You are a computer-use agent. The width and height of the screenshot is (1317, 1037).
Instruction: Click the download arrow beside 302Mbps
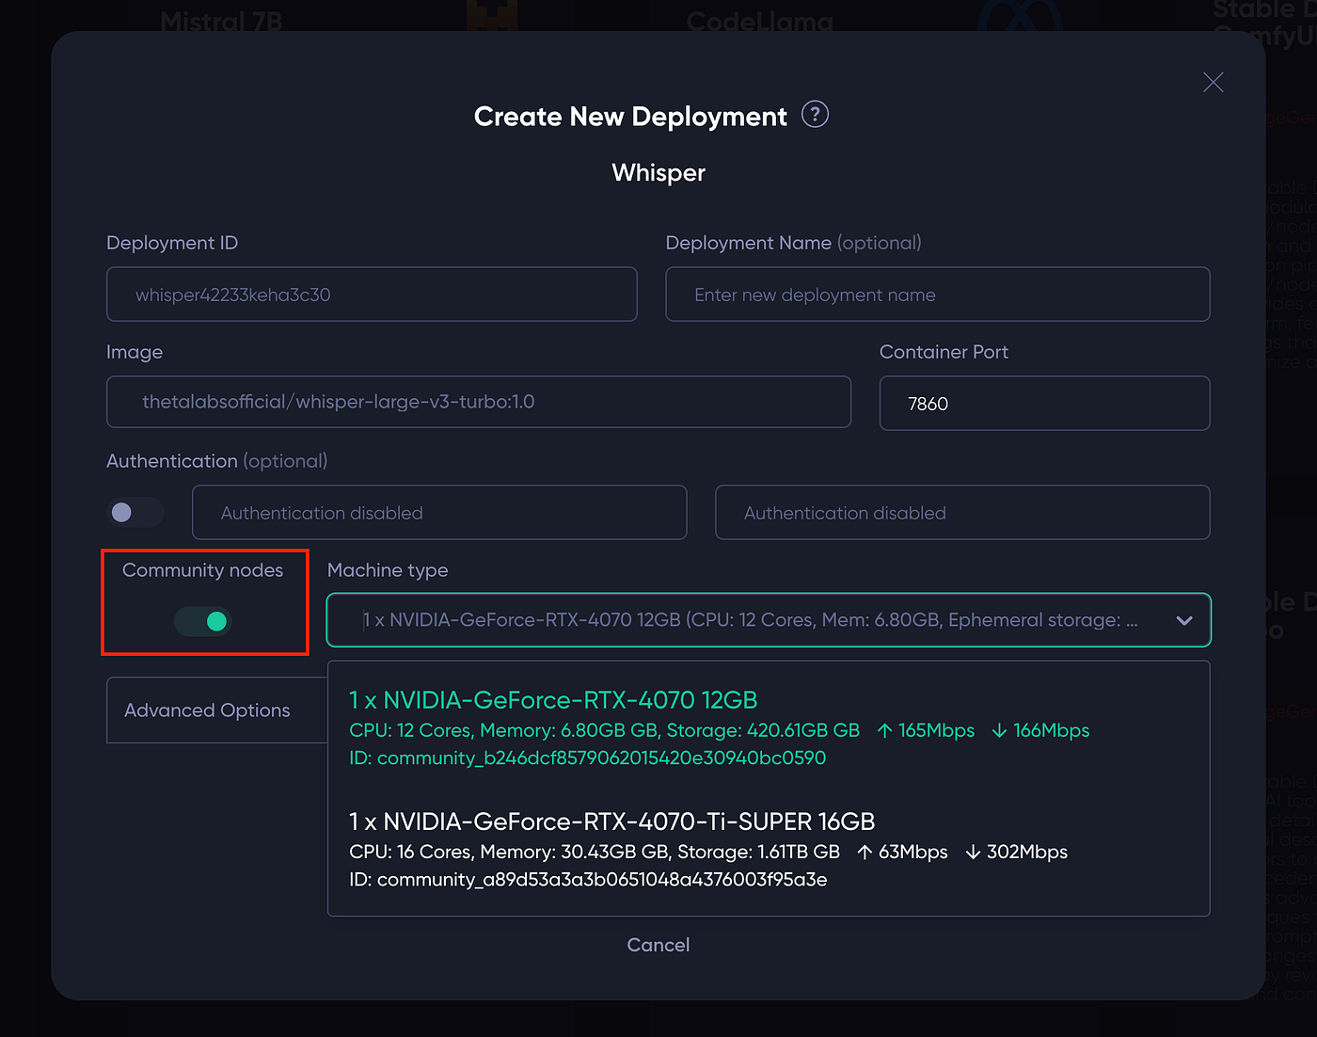[973, 852]
